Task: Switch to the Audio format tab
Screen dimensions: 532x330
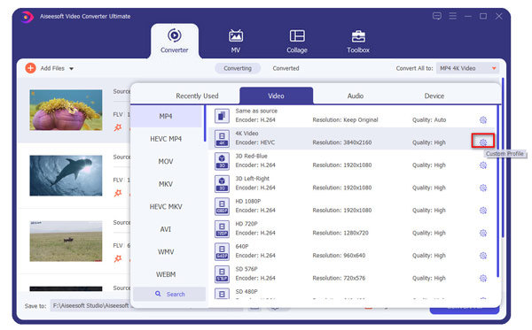Action: click(x=356, y=96)
